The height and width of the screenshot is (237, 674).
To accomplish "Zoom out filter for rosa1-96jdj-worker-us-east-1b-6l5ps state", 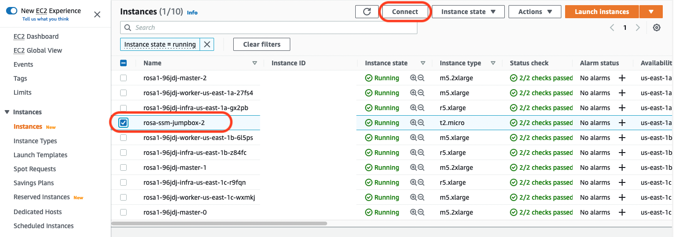I will (x=421, y=138).
